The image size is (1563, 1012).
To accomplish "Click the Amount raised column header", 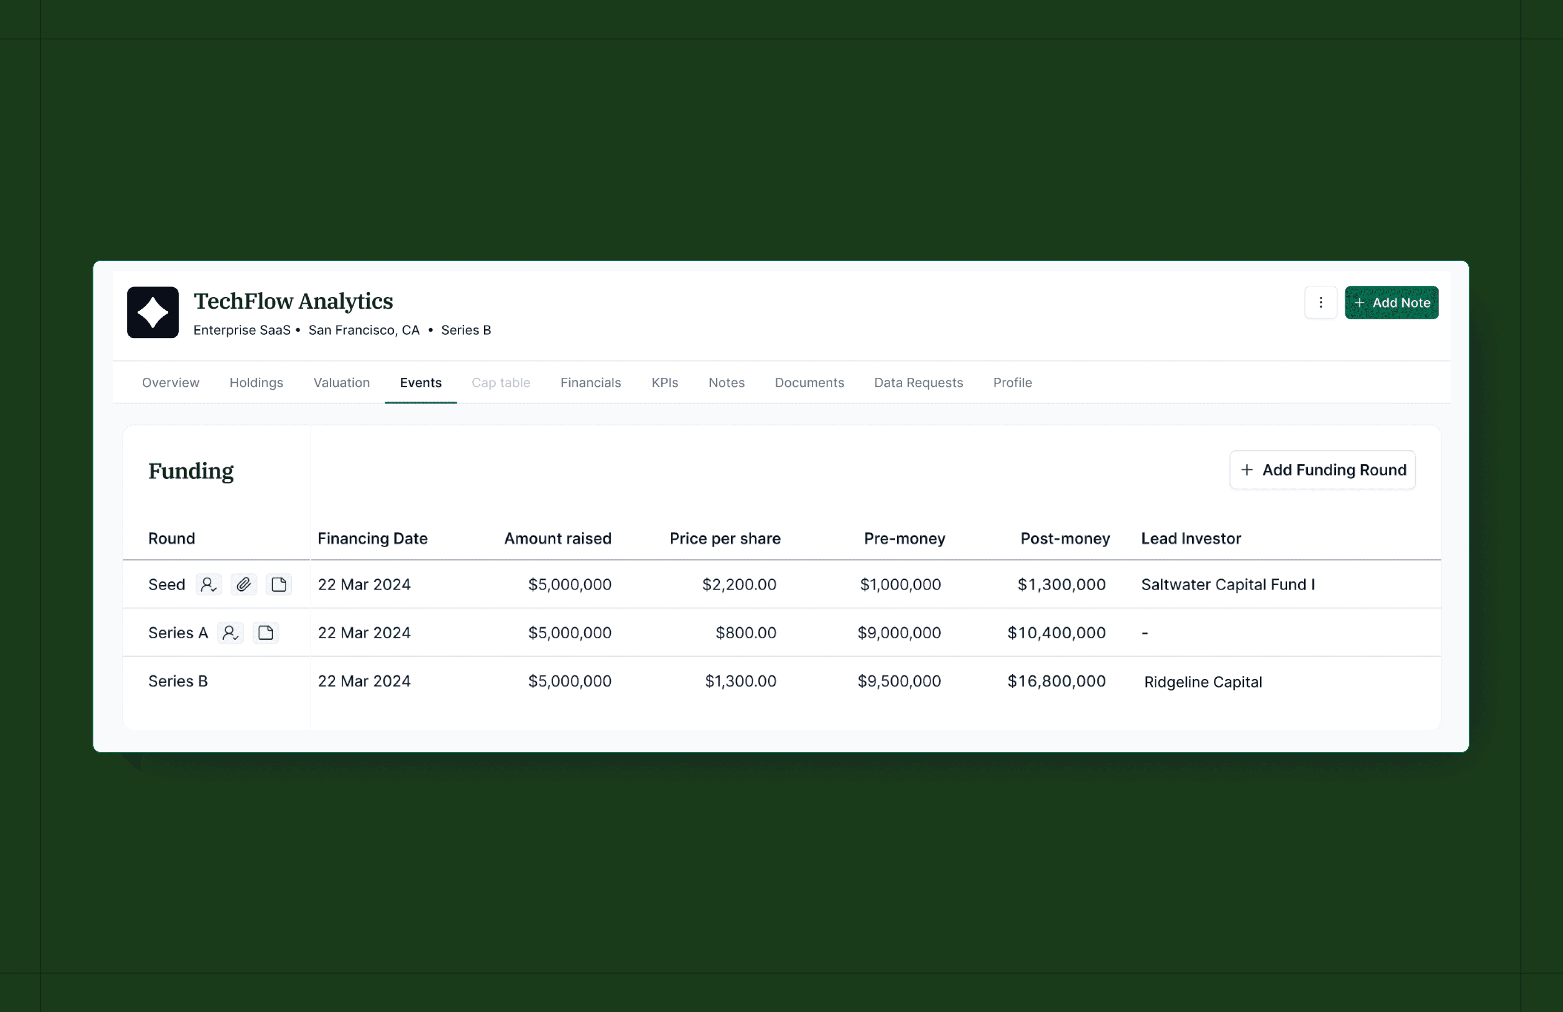I will 557,538.
